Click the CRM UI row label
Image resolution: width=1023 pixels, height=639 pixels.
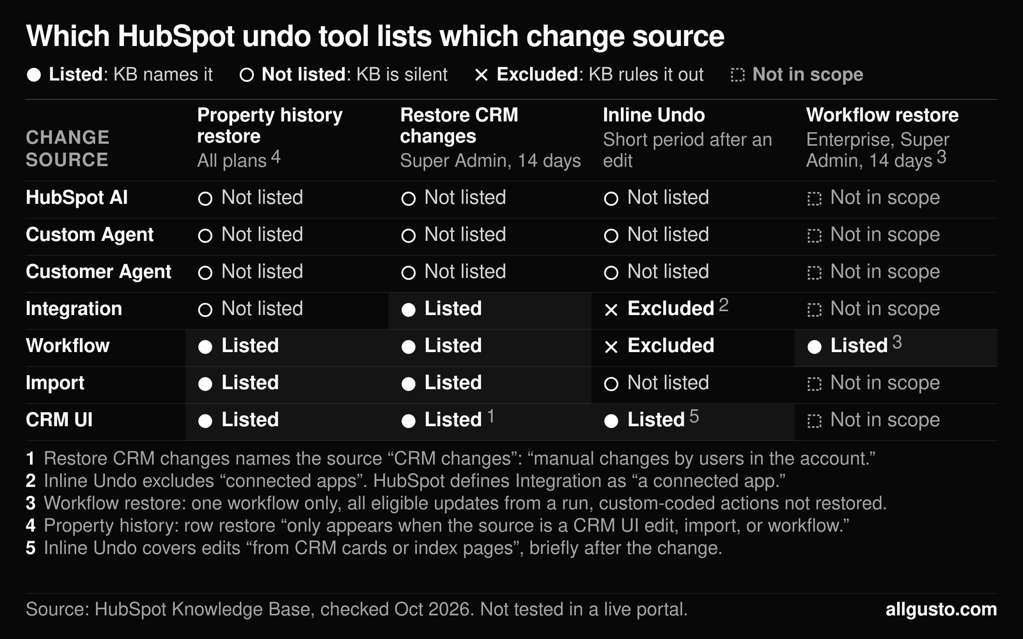click(x=59, y=420)
